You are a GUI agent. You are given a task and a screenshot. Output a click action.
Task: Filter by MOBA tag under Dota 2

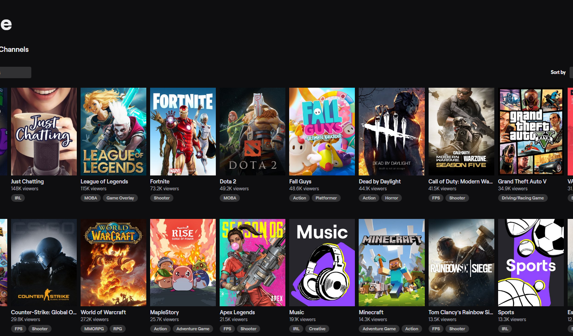(230, 198)
